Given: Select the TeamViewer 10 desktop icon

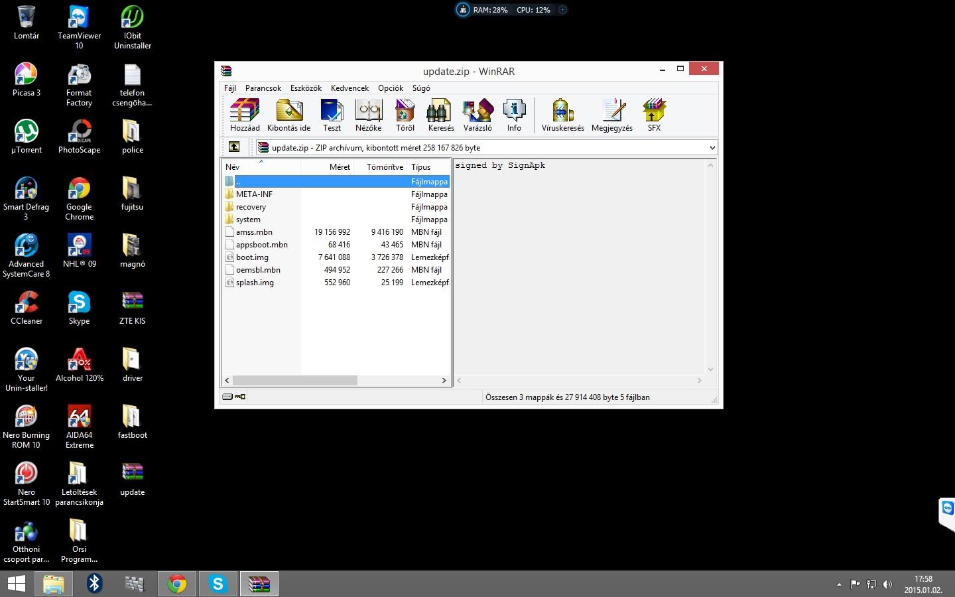Looking at the screenshot, I should 79,27.
